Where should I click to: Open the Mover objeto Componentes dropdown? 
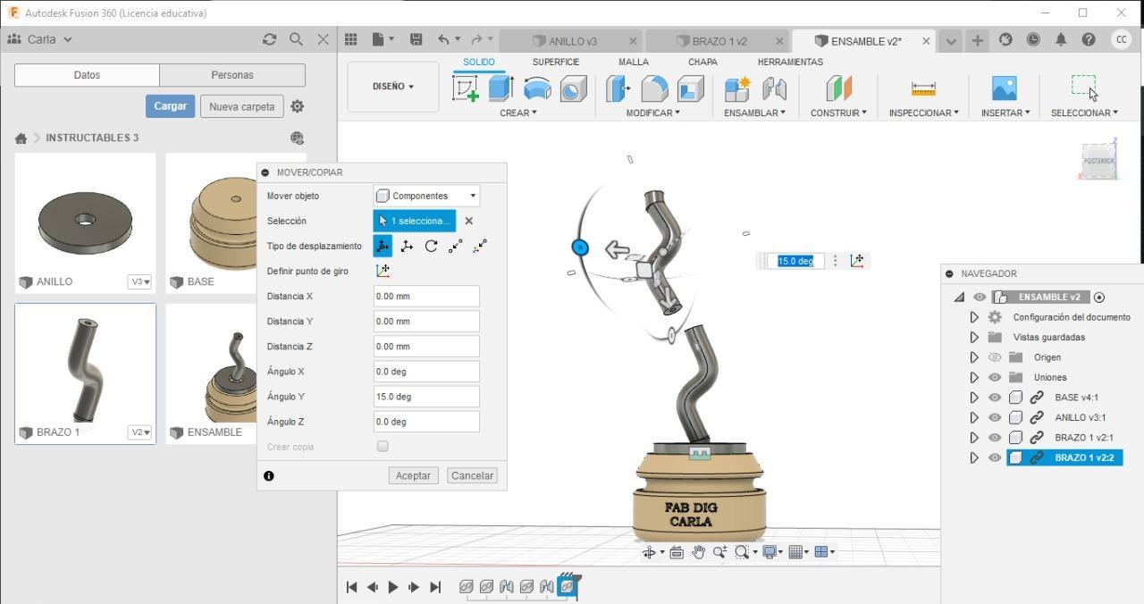pos(426,196)
